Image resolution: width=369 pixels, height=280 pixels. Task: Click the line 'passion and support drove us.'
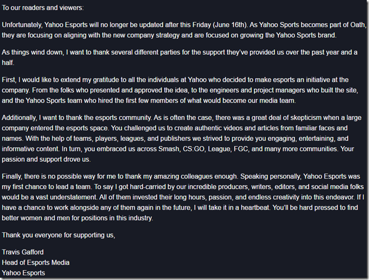point(46,159)
